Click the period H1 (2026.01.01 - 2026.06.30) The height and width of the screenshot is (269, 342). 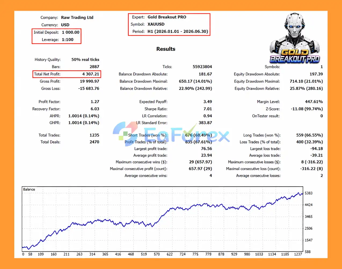click(178, 31)
